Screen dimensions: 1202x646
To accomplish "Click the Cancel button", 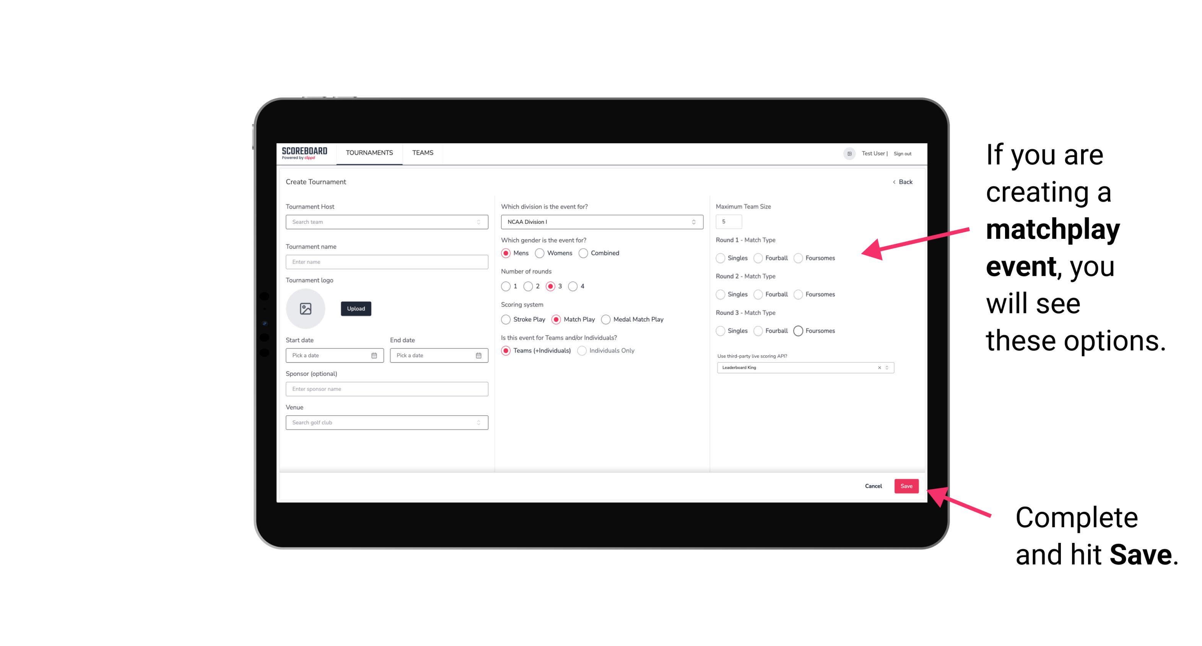I will click(873, 486).
